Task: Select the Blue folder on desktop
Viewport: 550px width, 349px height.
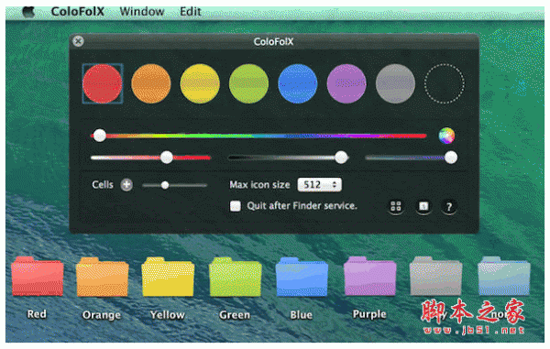Action: tap(302, 277)
